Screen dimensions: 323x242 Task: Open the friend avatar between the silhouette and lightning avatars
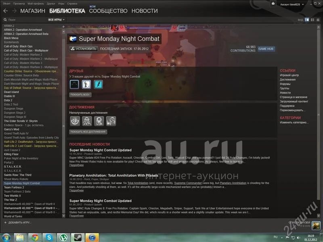click(x=86, y=85)
